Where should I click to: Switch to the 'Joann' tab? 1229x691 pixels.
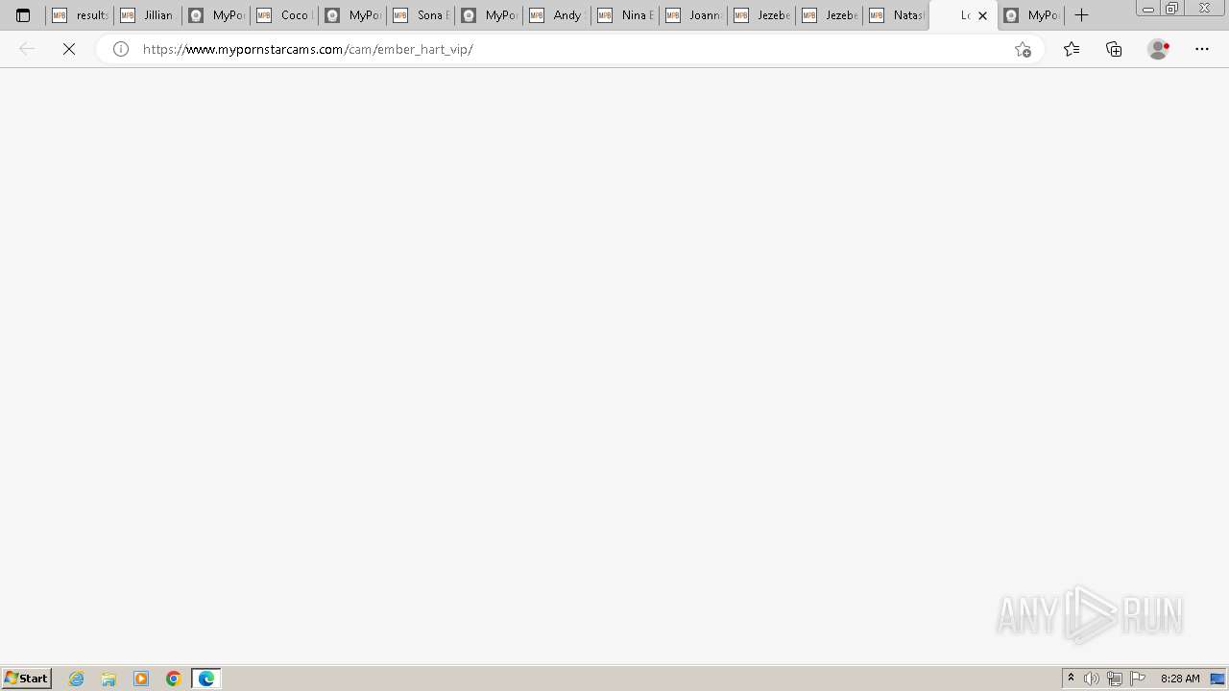[693, 15]
